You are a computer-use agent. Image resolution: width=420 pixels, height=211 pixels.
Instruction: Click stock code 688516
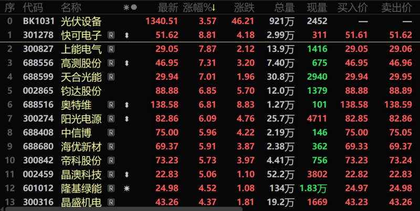point(38,104)
